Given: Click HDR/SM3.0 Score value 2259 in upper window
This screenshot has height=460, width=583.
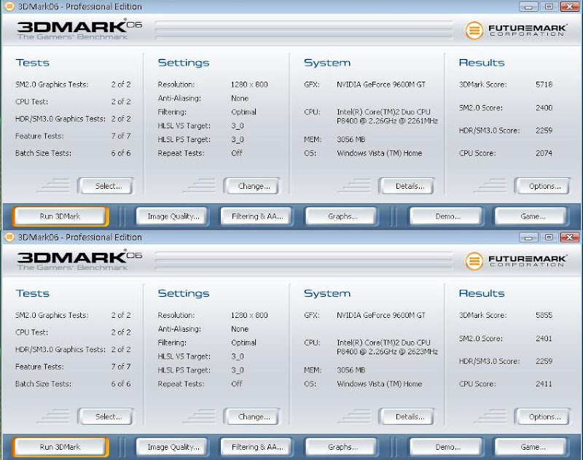Looking at the screenshot, I should point(544,130).
